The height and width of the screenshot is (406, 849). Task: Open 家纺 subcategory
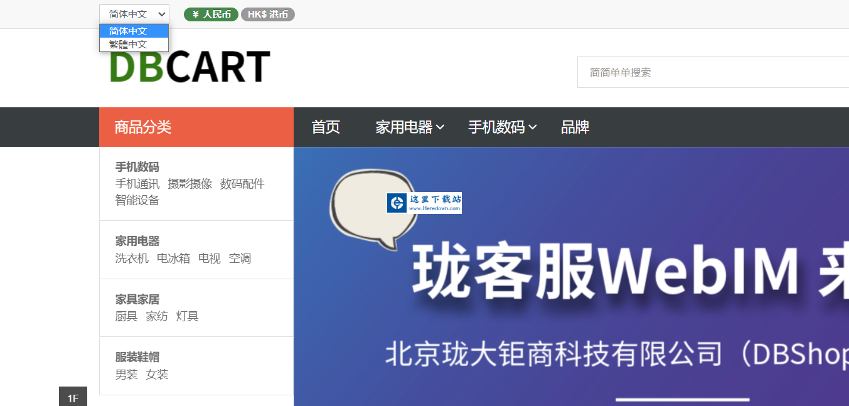[x=157, y=316]
